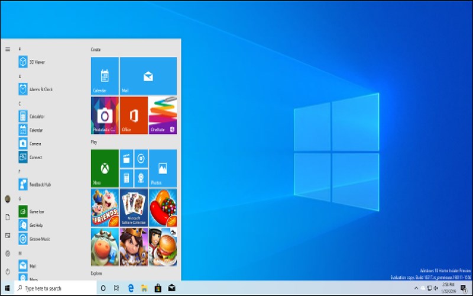473x296 pixels.
Task: Open Connect in the app list
Action: [x=30, y=157]
